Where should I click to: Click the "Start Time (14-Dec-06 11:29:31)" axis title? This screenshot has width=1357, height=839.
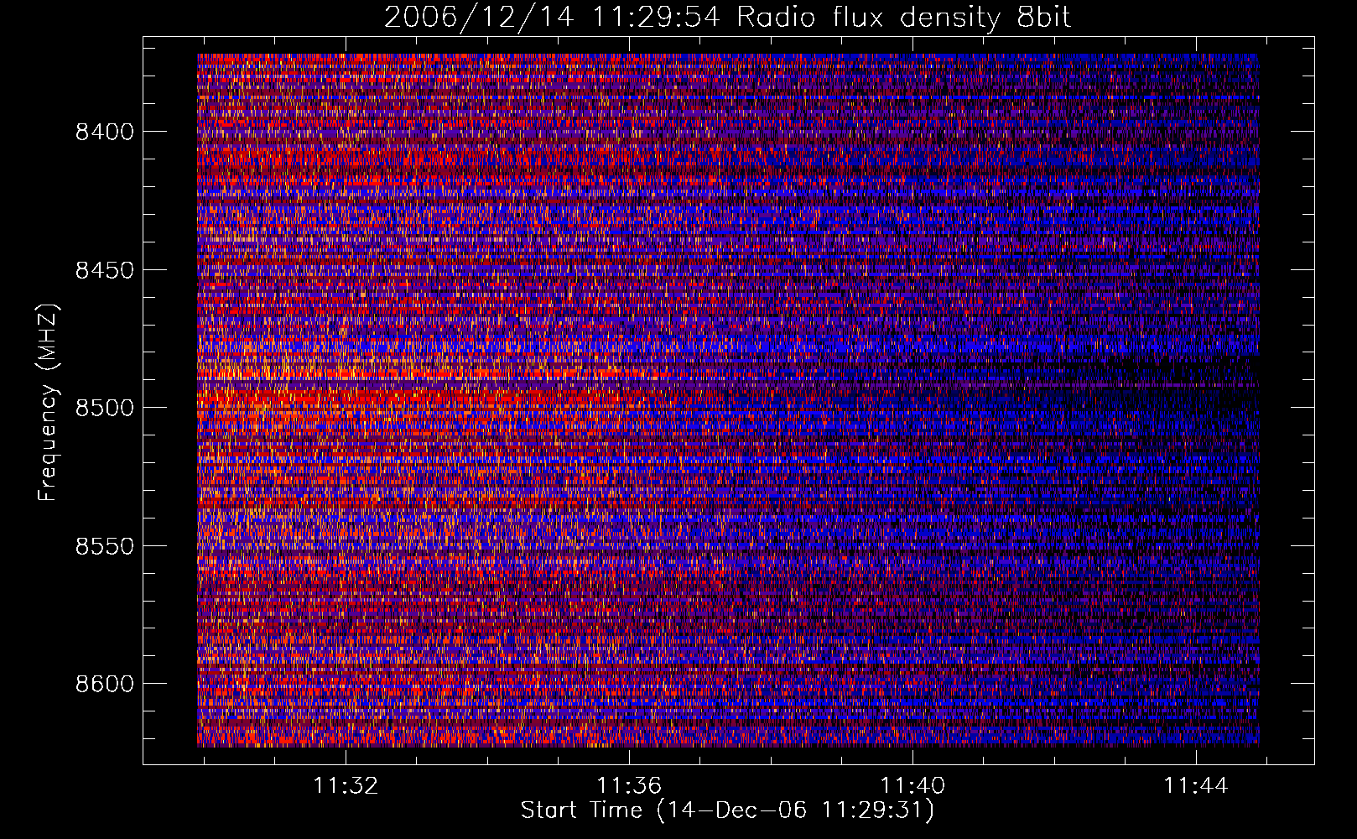coord(727,811)
